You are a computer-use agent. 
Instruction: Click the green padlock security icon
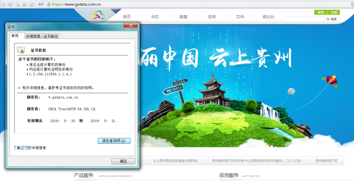pos(48,4)
